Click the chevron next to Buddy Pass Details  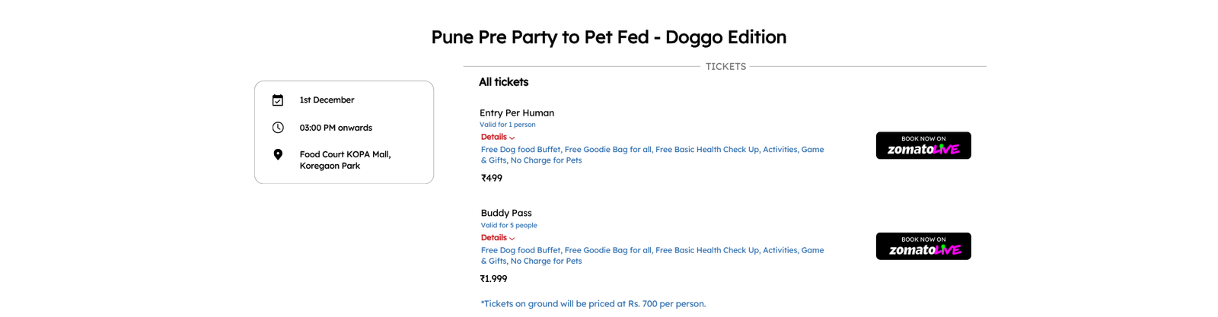512,239
